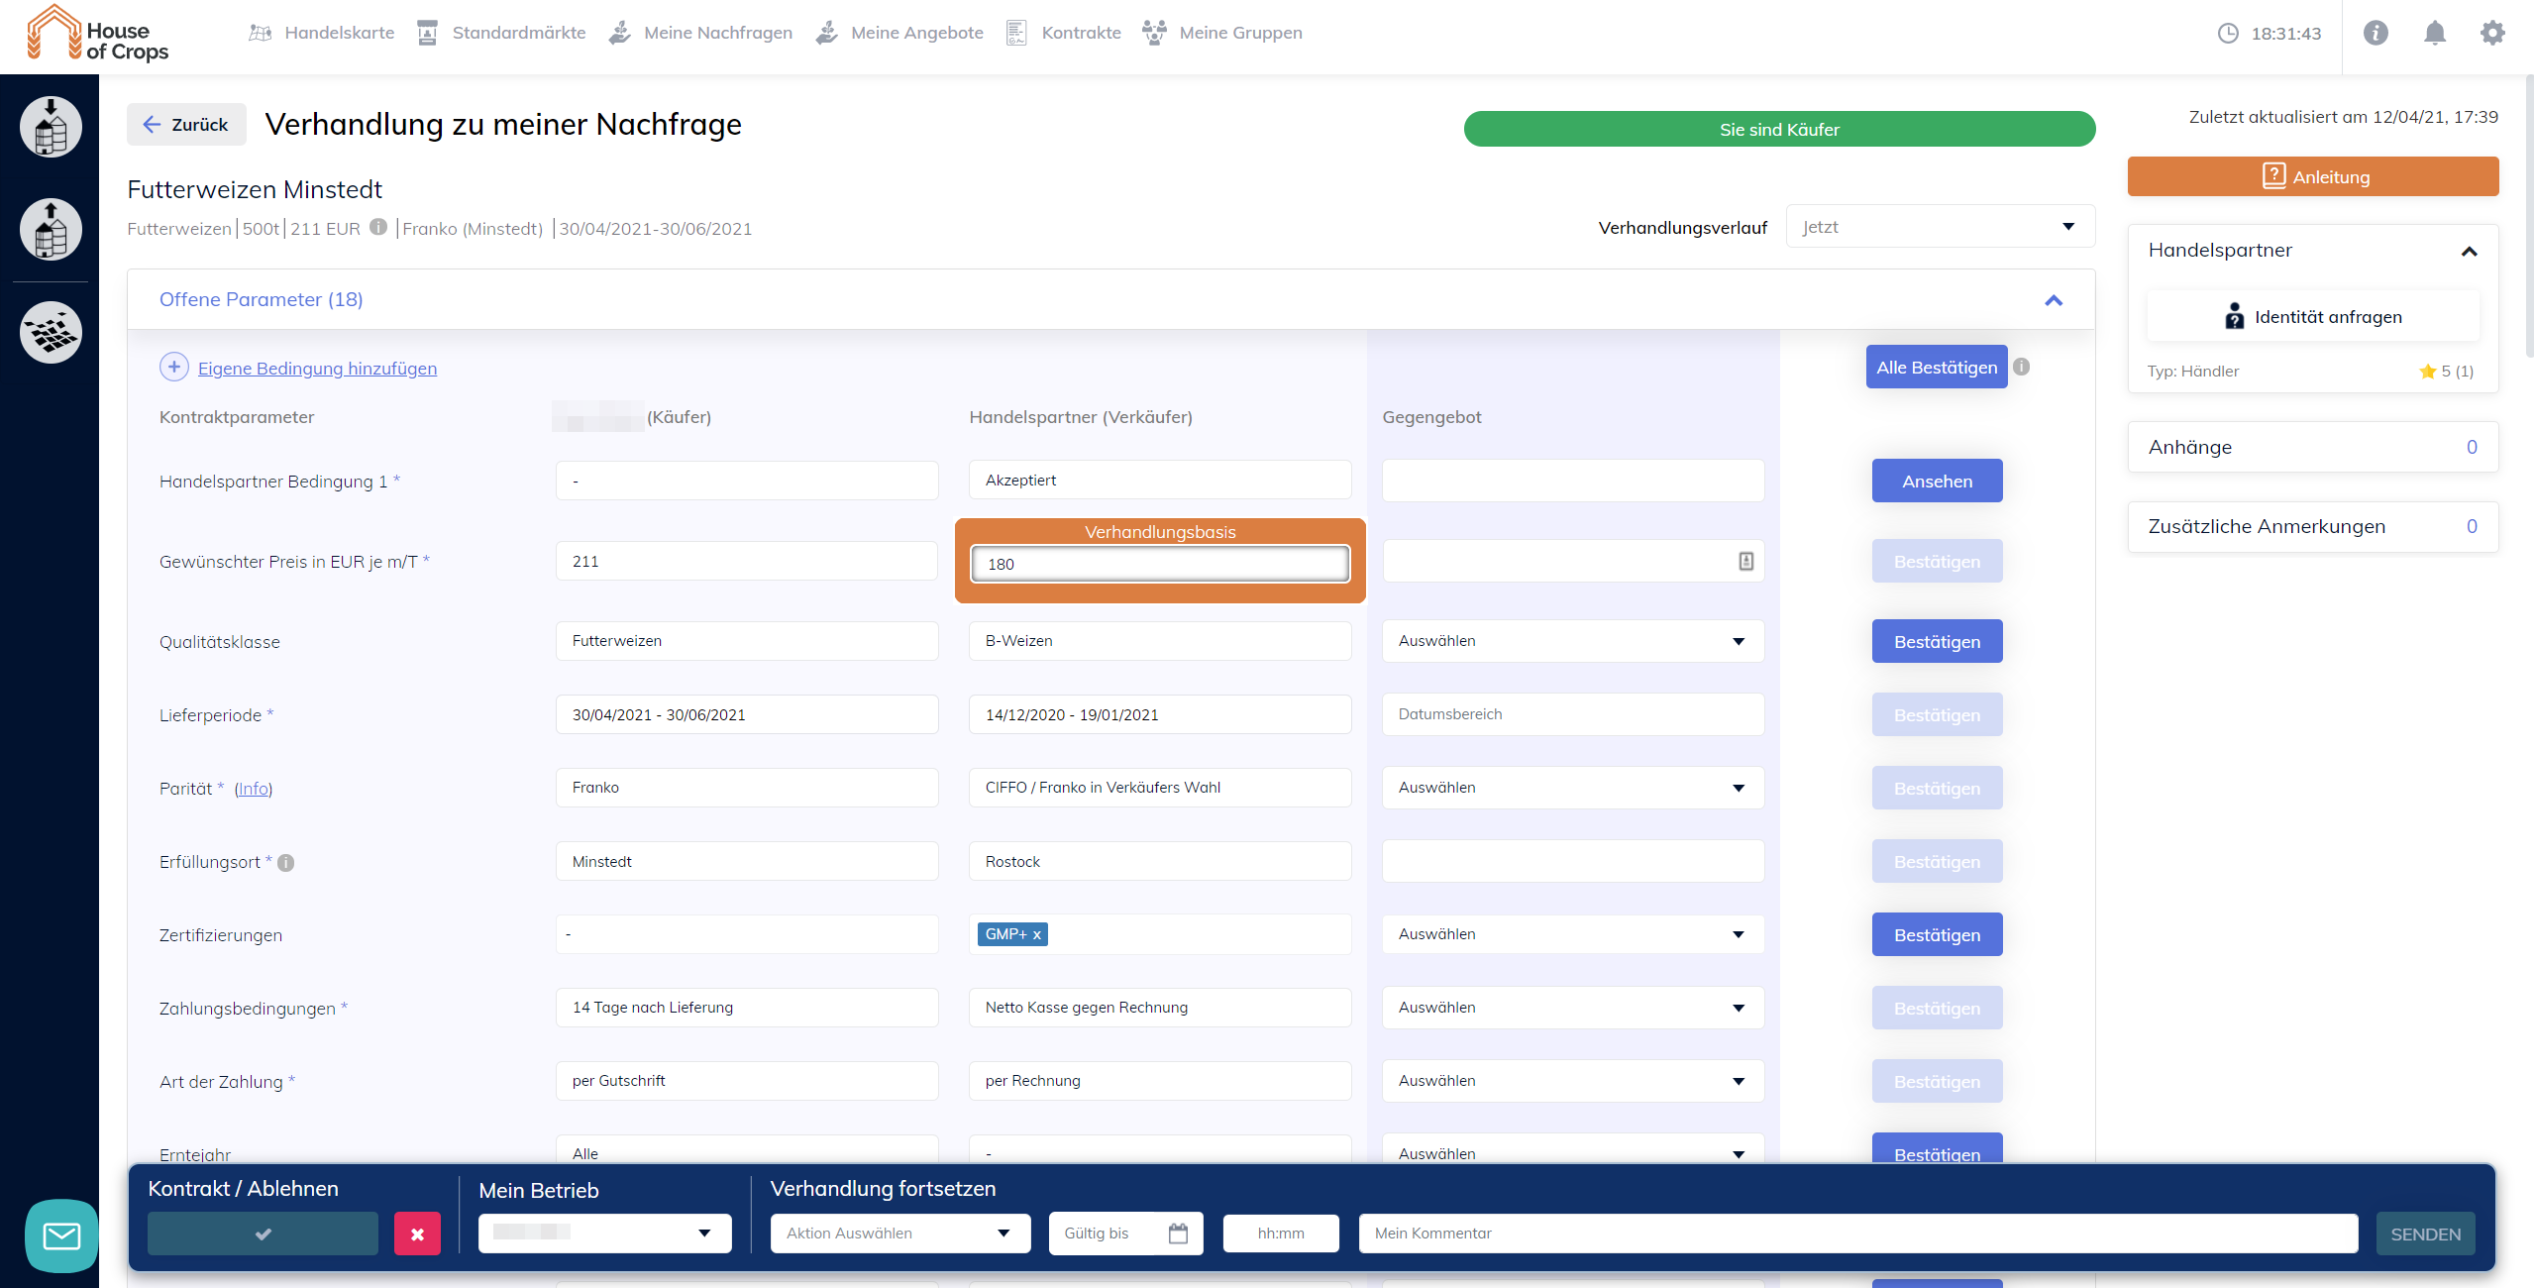This screenshot has width=2534, height=1288.
Task: Click Alle Bestätigen button
Action: 1936,367
